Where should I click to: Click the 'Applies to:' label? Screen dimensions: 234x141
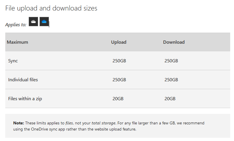point(16,25)
